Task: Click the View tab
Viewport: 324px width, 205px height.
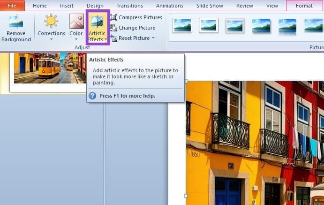Action: (272, 6)
